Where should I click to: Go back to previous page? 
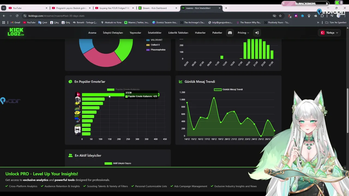pos(4,16)
